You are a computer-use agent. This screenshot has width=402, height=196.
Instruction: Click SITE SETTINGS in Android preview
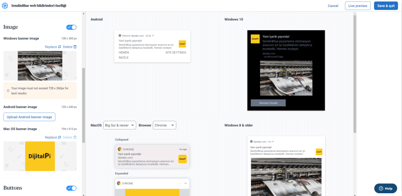tap(175, 53)
